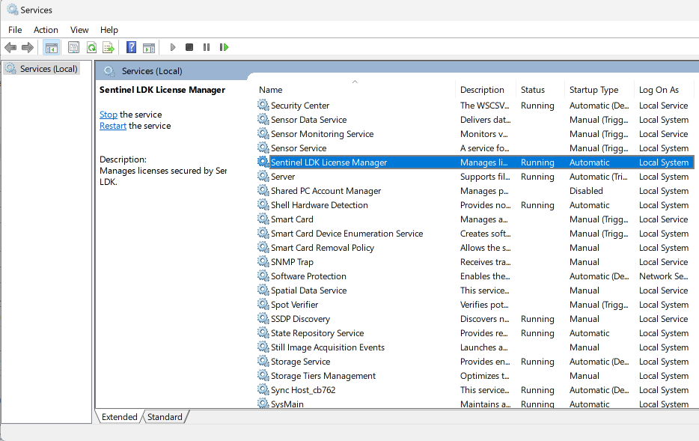Click gear icon of Sync Host_cb762
Screen dimensions: 699x441
[x=263, y=390]
